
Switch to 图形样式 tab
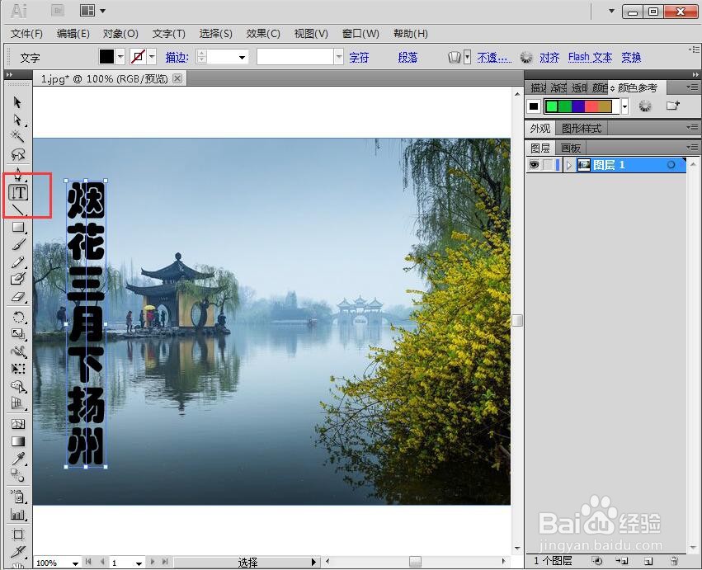coord(581,129)
